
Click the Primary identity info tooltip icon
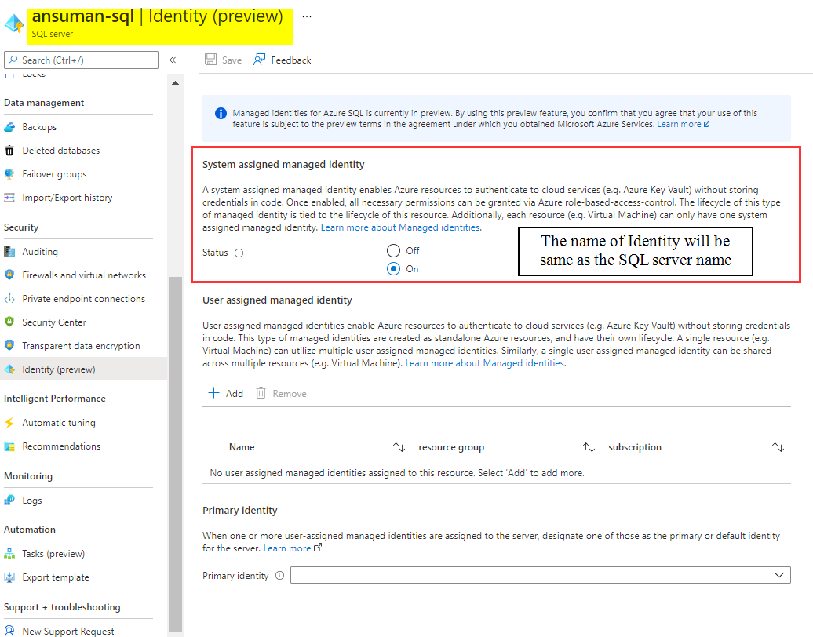pos(279,575)
